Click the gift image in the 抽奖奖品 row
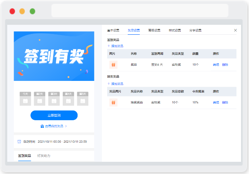 pos(113,102)
